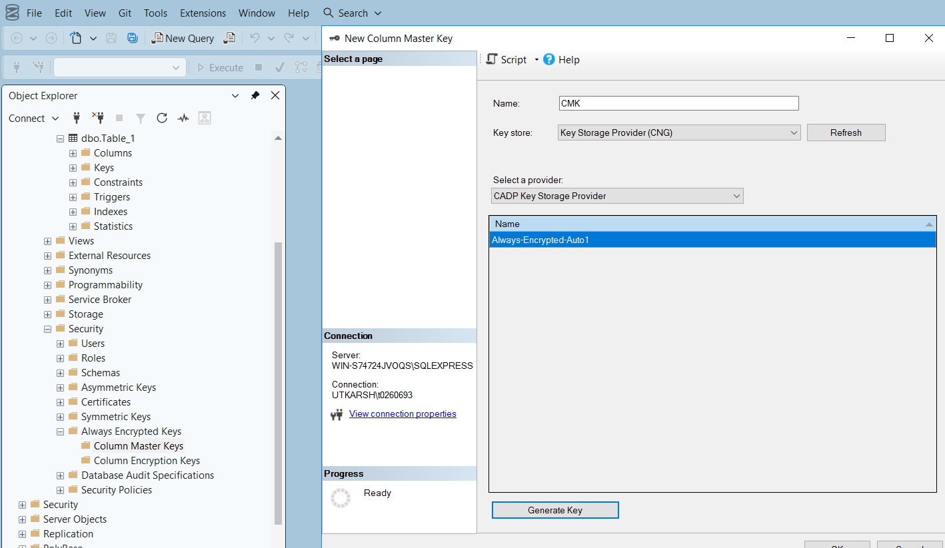Click the Parse checkmark icon
This screenshot has width=945, height=548.
coord(280,67)
